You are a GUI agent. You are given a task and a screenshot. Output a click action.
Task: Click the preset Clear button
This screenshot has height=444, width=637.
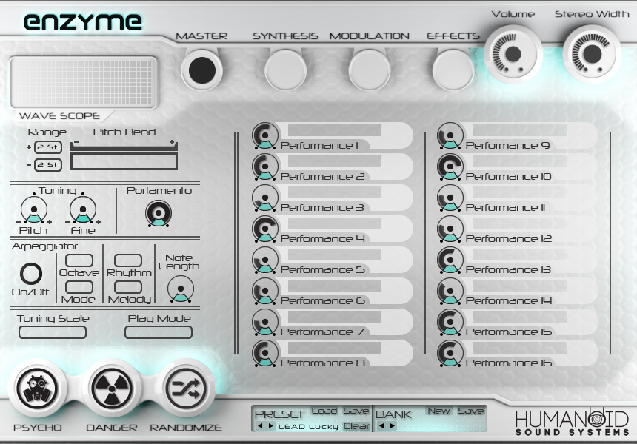point(356,426)
